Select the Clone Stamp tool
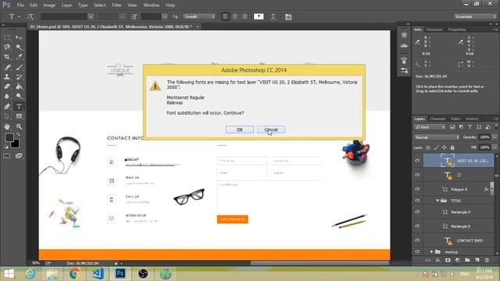The image size is (500, 281). (7, 76)
